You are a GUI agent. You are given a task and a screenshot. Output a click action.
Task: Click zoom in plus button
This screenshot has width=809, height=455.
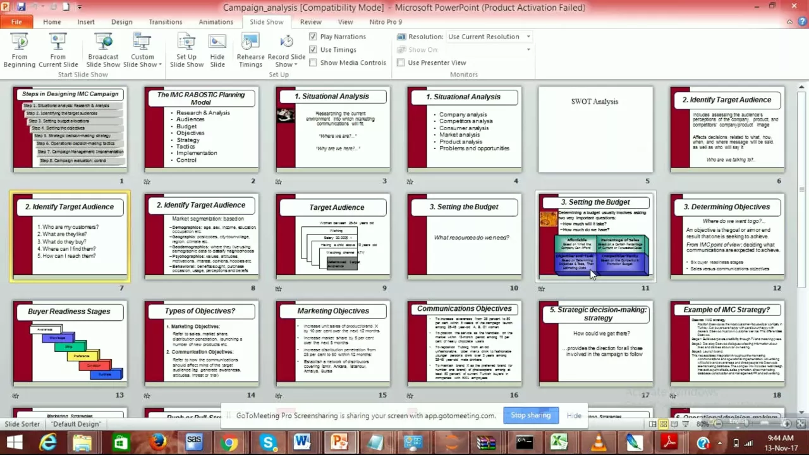[788, 424]
